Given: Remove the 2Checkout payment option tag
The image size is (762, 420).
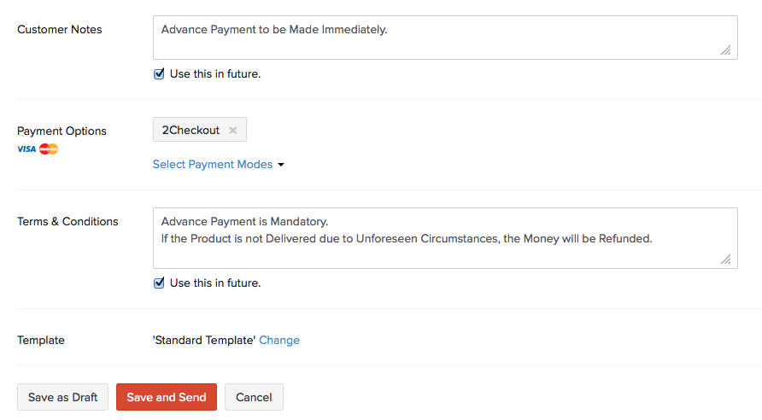Looking at the screenshot, I should (232, 131).
